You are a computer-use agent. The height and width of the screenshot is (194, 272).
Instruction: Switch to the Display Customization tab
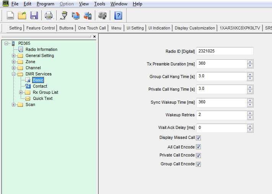pyautogui.click(x=195, y=28)
